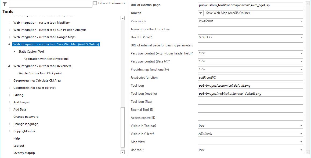Image resolution: width=311 pixels, height=158 pixels.
Task: Select the Change password entry
Action: click(26, 116)
